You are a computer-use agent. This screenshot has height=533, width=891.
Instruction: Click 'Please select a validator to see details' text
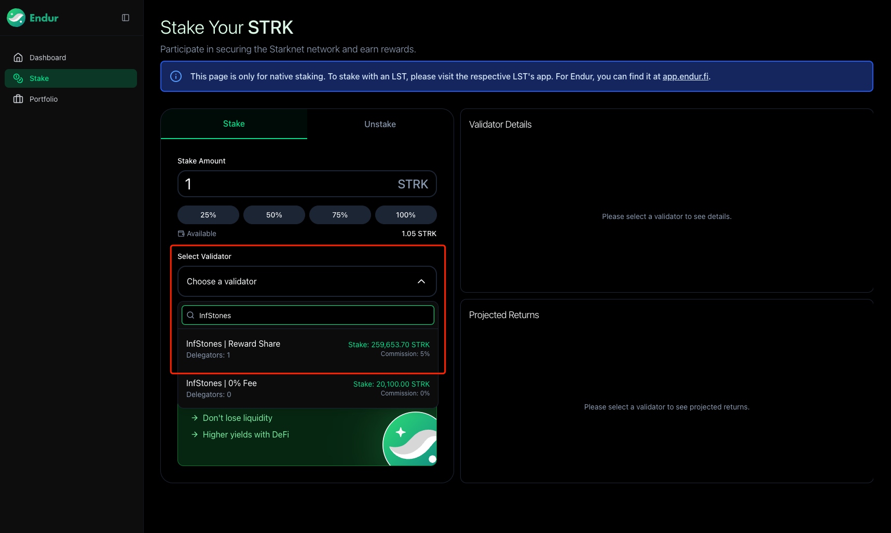(667, 216)
